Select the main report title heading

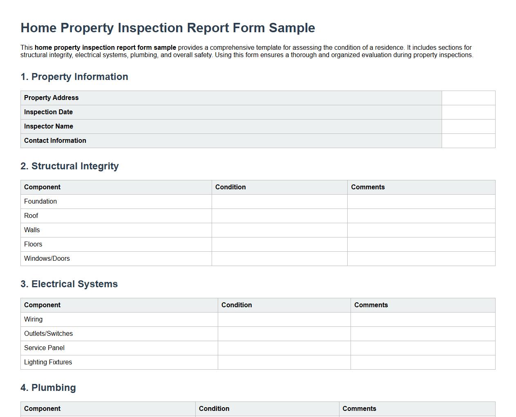168,28
